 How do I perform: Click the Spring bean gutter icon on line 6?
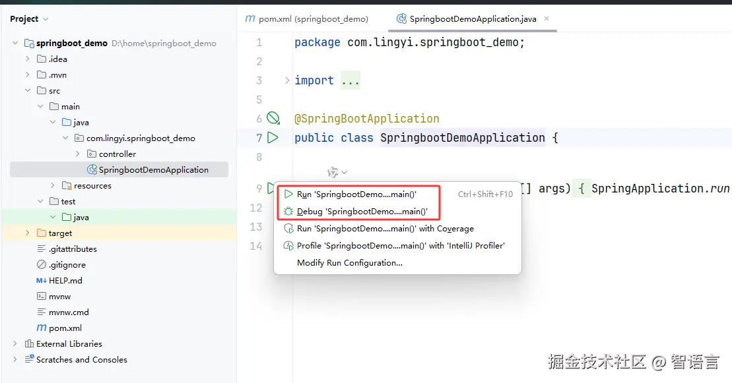(273, 119)
